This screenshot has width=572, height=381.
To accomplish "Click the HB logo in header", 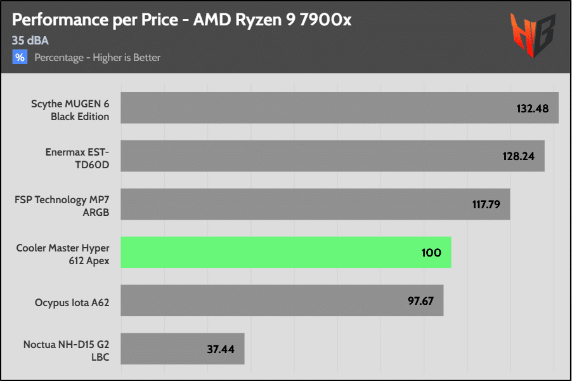I will [x=532, y=35].
